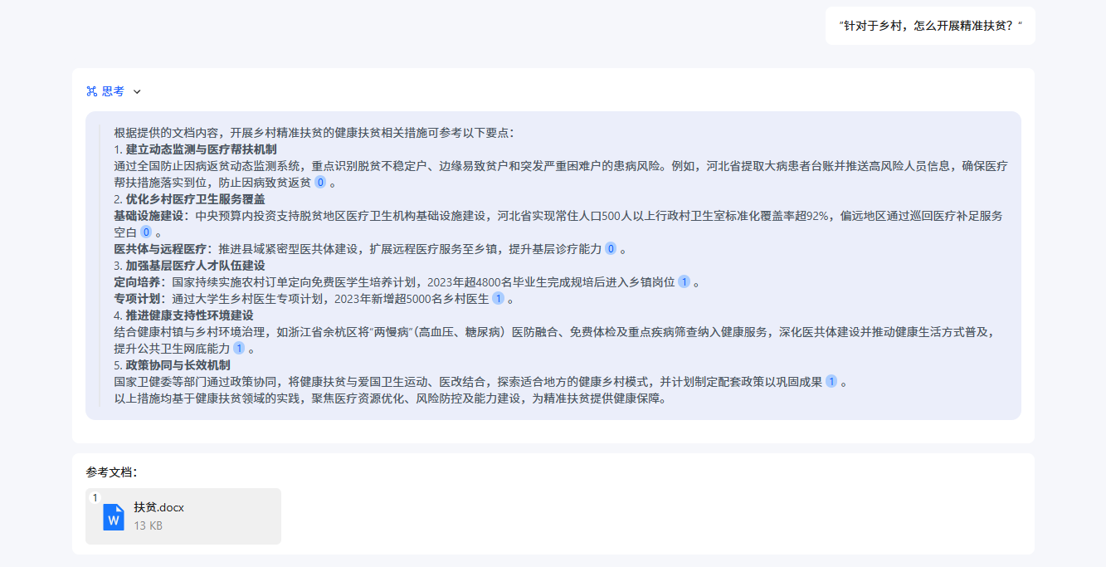Open citation 0 after 防止因病致贫返贫

tap(320, 183)
